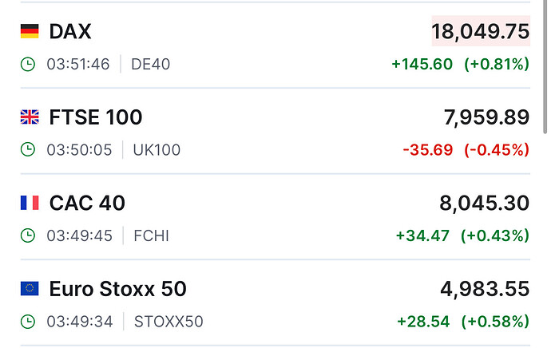Click the UK100 ticker symbol
This screenshot has width=551, height=348.
click(x=157, y=150)
